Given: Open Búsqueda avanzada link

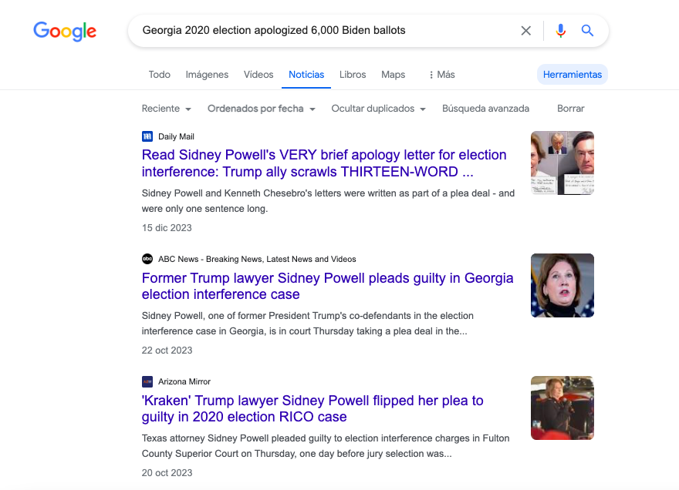Looking at the screenshot, I should (485, 109).
